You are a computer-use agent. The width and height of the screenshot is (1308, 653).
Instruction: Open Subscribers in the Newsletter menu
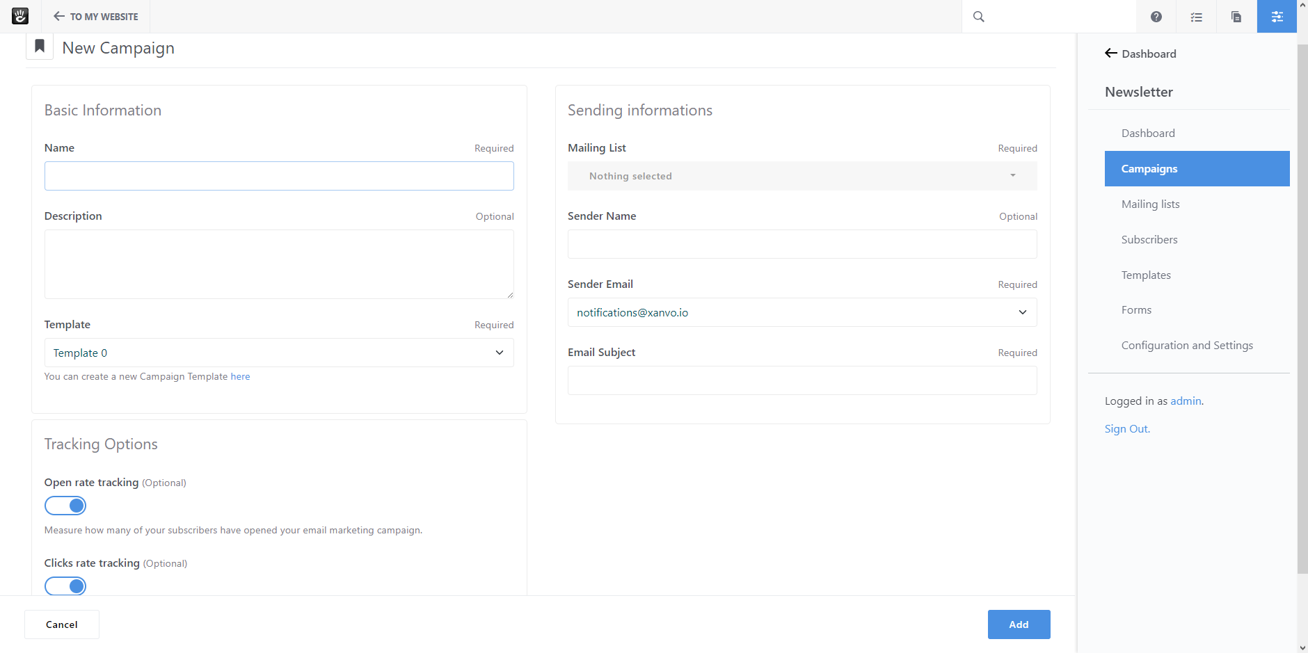1149,239
